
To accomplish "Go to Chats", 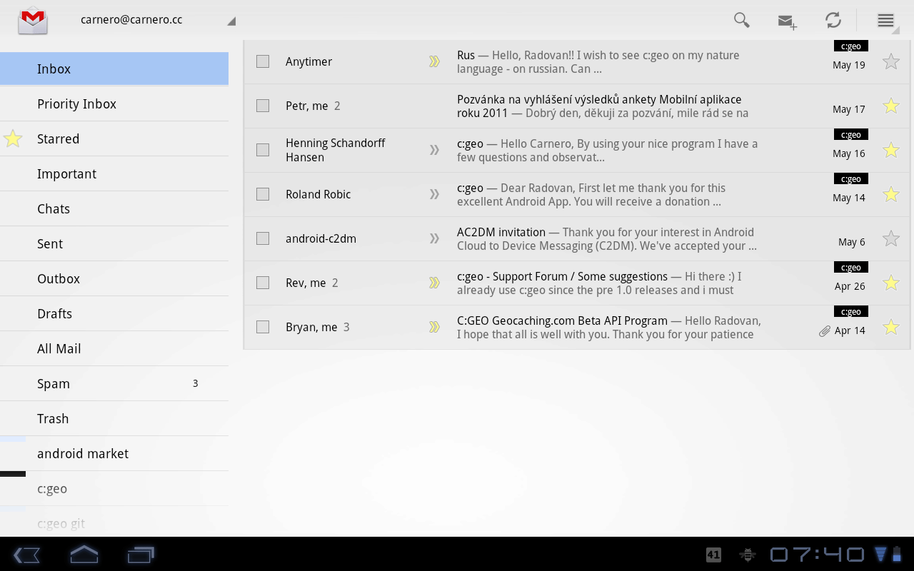I will [114, 209].
